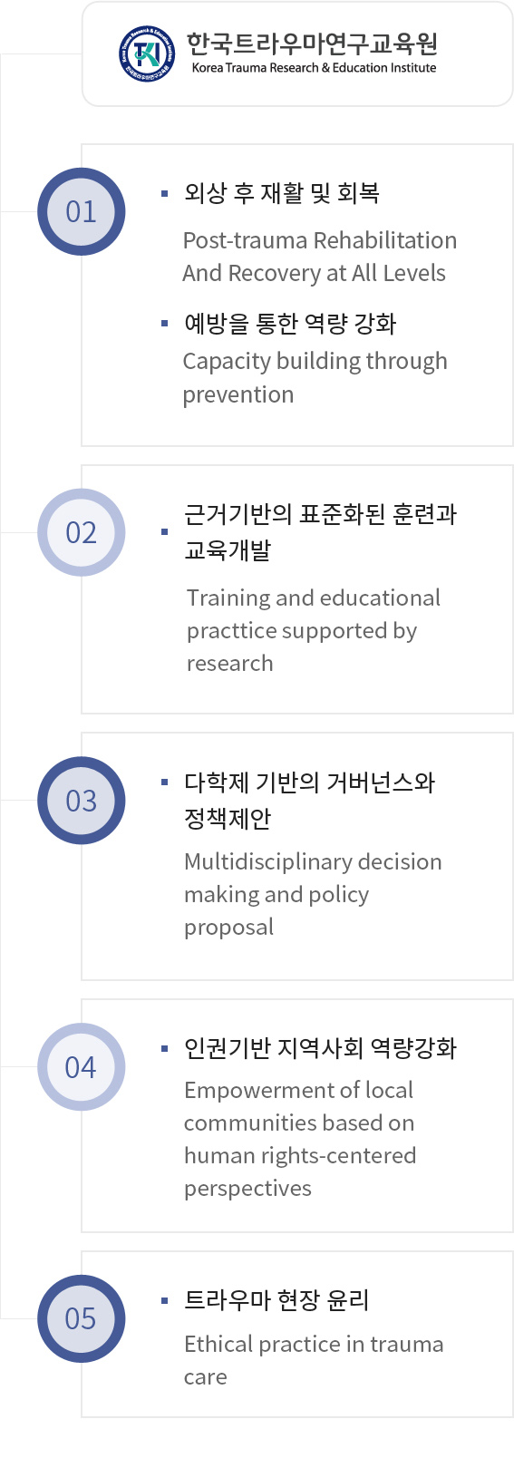Click Ethical practice in trauma care text
Viewport: 514px width, 1458px height.
(314, 1360)
